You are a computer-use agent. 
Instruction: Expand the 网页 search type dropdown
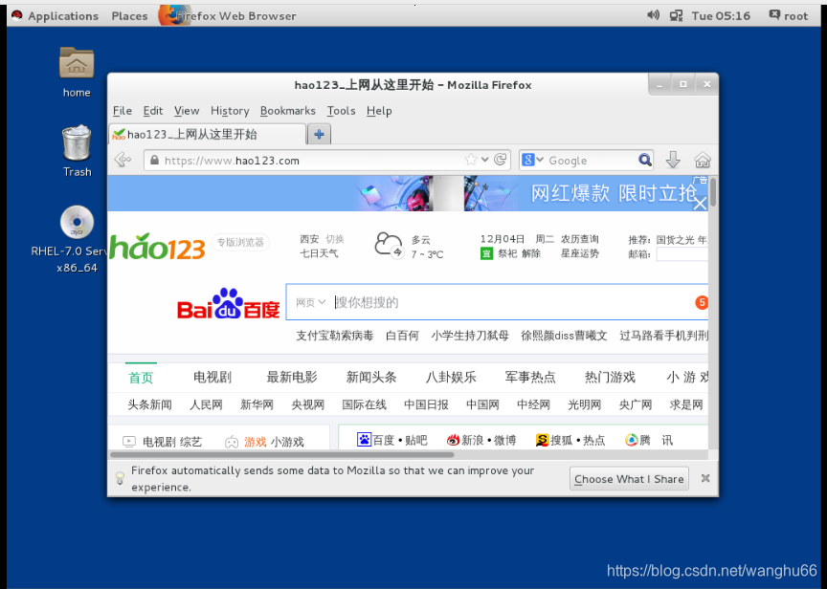311,302
